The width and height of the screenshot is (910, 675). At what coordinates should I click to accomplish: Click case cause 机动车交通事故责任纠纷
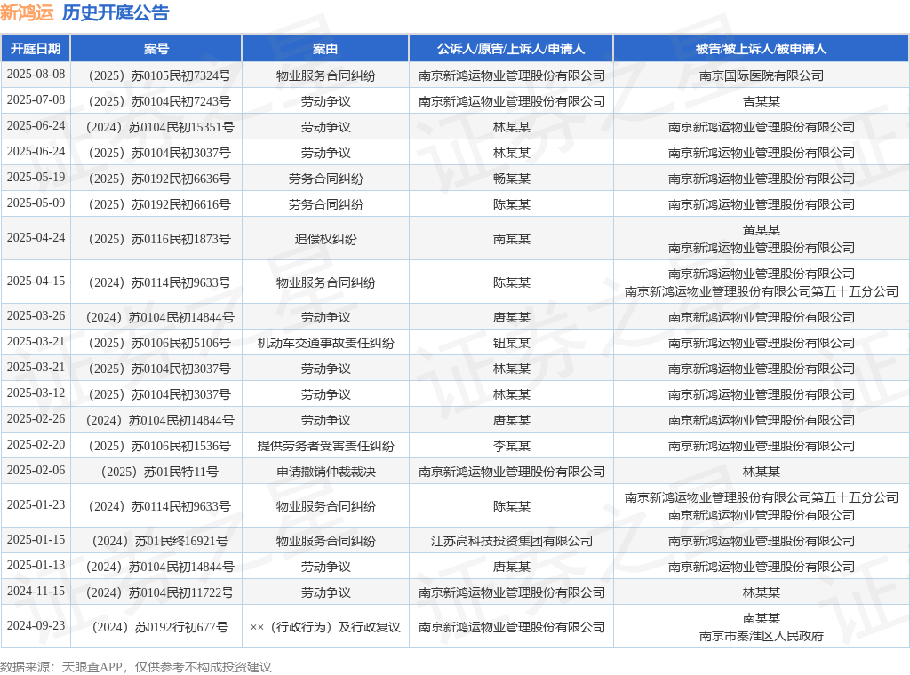tap(325, 344)
